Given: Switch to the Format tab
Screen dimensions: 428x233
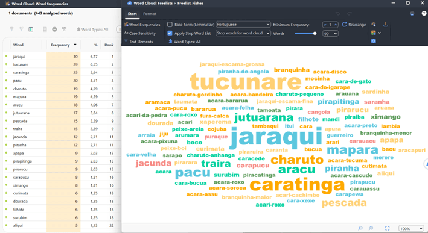Looking at the screenshot, I should pyautogui.click(x=150, y=14).
